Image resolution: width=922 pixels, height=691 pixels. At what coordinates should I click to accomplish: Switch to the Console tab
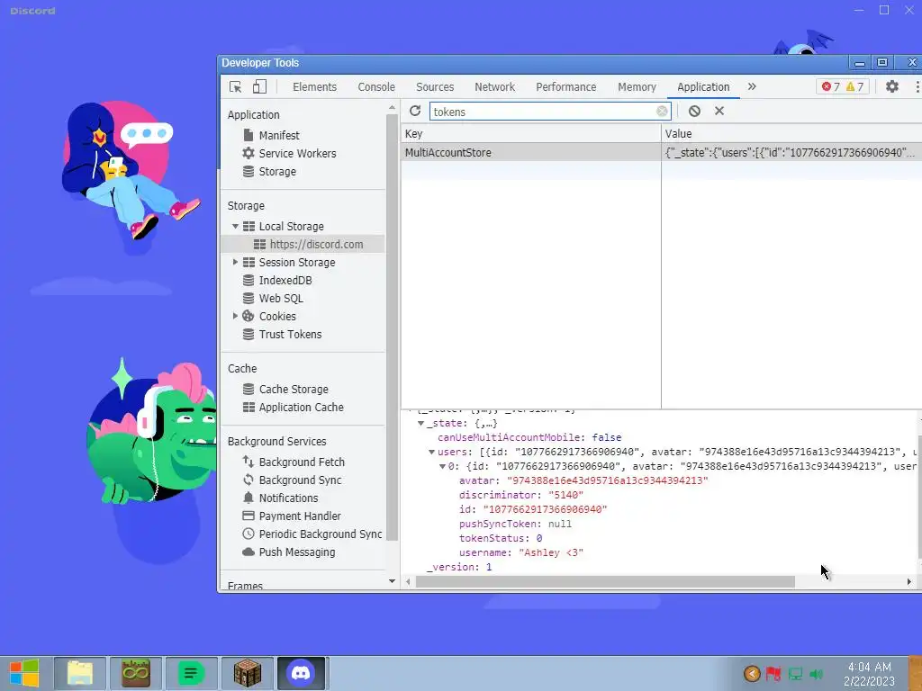[376, 87]
